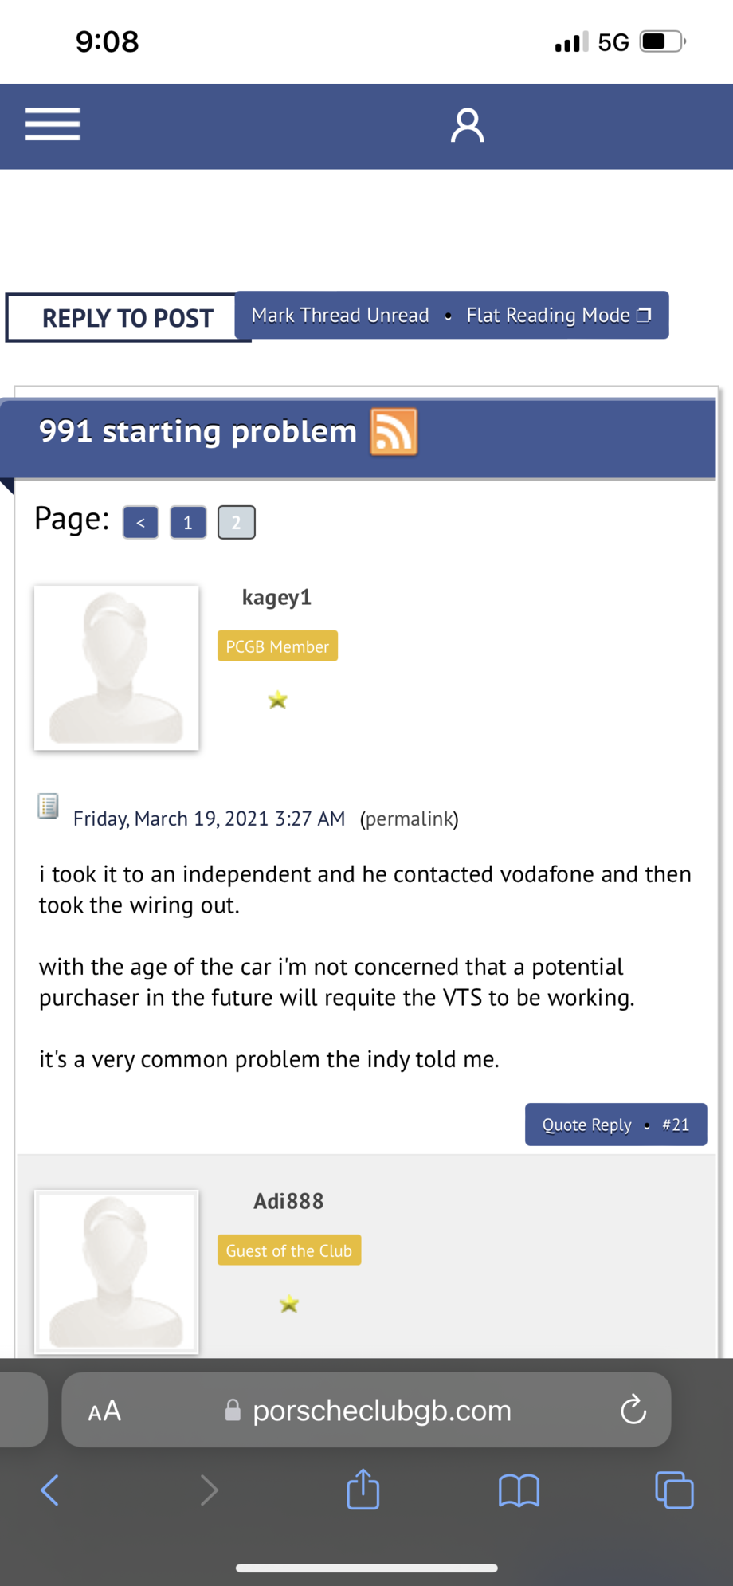Open the permalink for kagey1's post

click(409, 819)
